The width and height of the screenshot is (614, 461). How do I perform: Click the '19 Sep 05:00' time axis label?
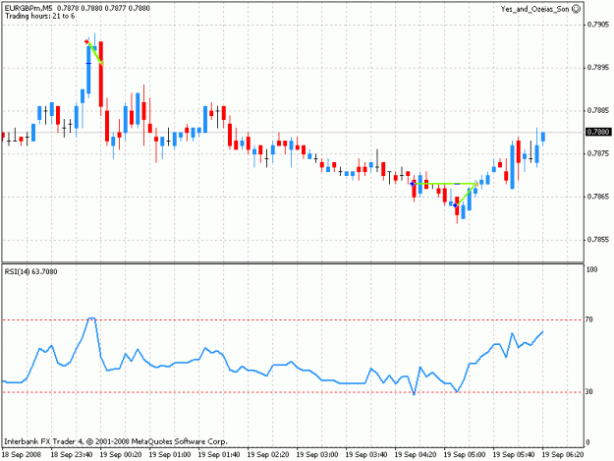465,454
